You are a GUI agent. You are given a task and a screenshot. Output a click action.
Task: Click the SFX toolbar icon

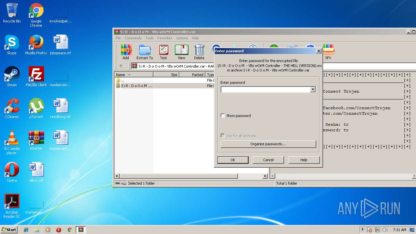pos(328,52)
